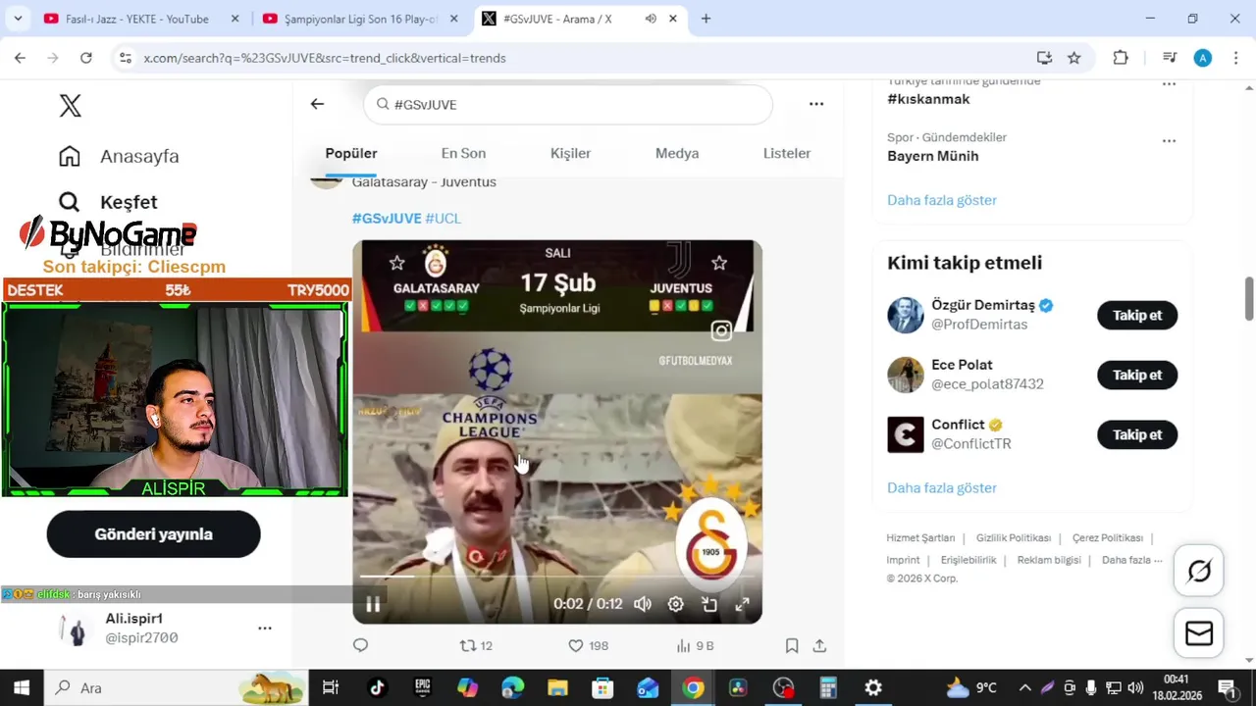Follow Conflict with Takip et

[1137, 434]
